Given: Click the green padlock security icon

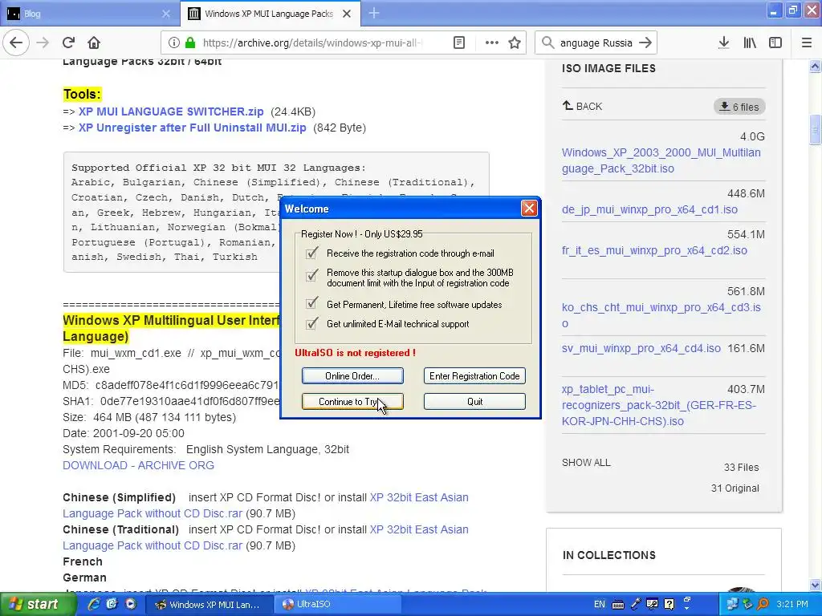Looking at the screenshot, I should coord(190,43).
